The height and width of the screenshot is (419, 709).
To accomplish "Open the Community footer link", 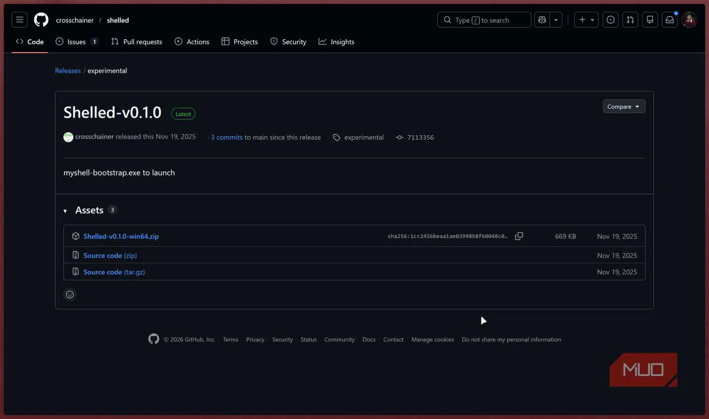I will point(340,340).
